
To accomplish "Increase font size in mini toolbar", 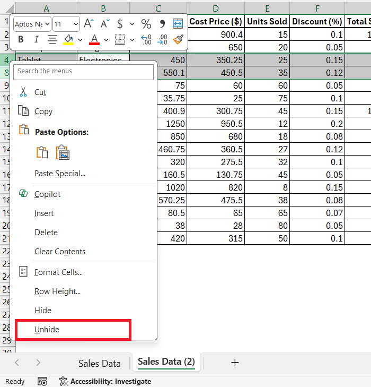I will tap(89, 24).
